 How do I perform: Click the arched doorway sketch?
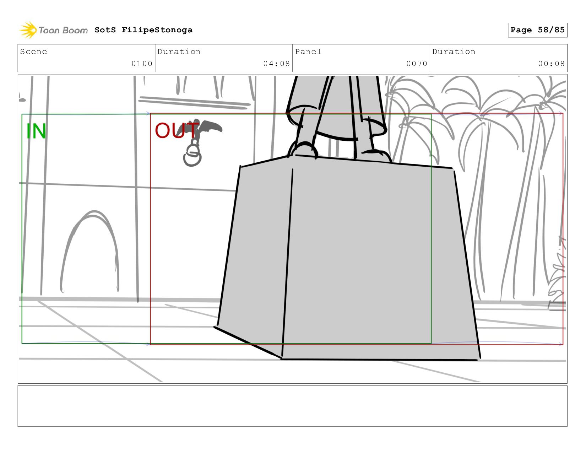(90, 252)
